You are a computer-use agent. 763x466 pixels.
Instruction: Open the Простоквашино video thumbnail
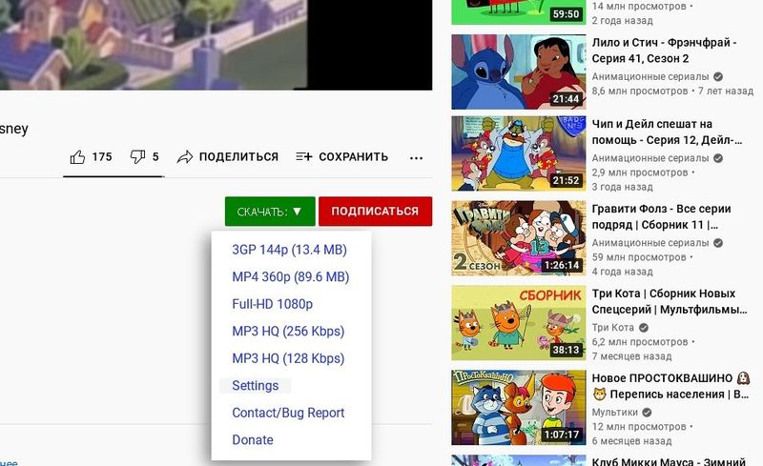point(519,408)
